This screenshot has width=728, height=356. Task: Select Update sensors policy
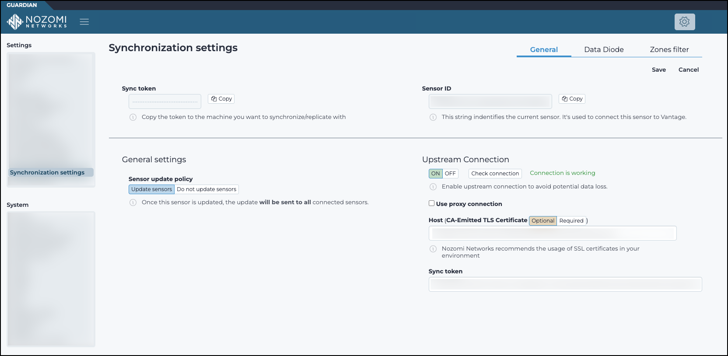pos(151,189)
